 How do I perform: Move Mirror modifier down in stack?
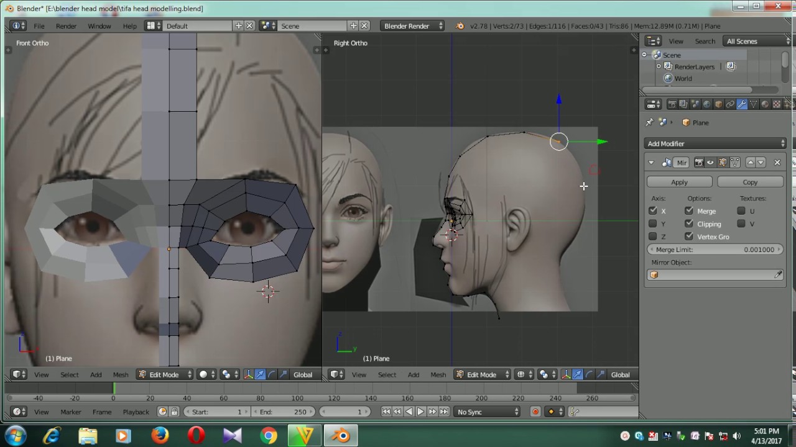pyautogui.click(x=761, y=163)
